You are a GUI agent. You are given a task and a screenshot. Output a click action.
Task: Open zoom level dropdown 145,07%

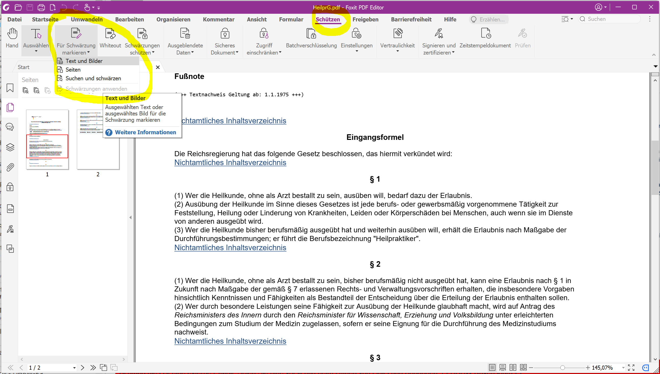[623, 368]
